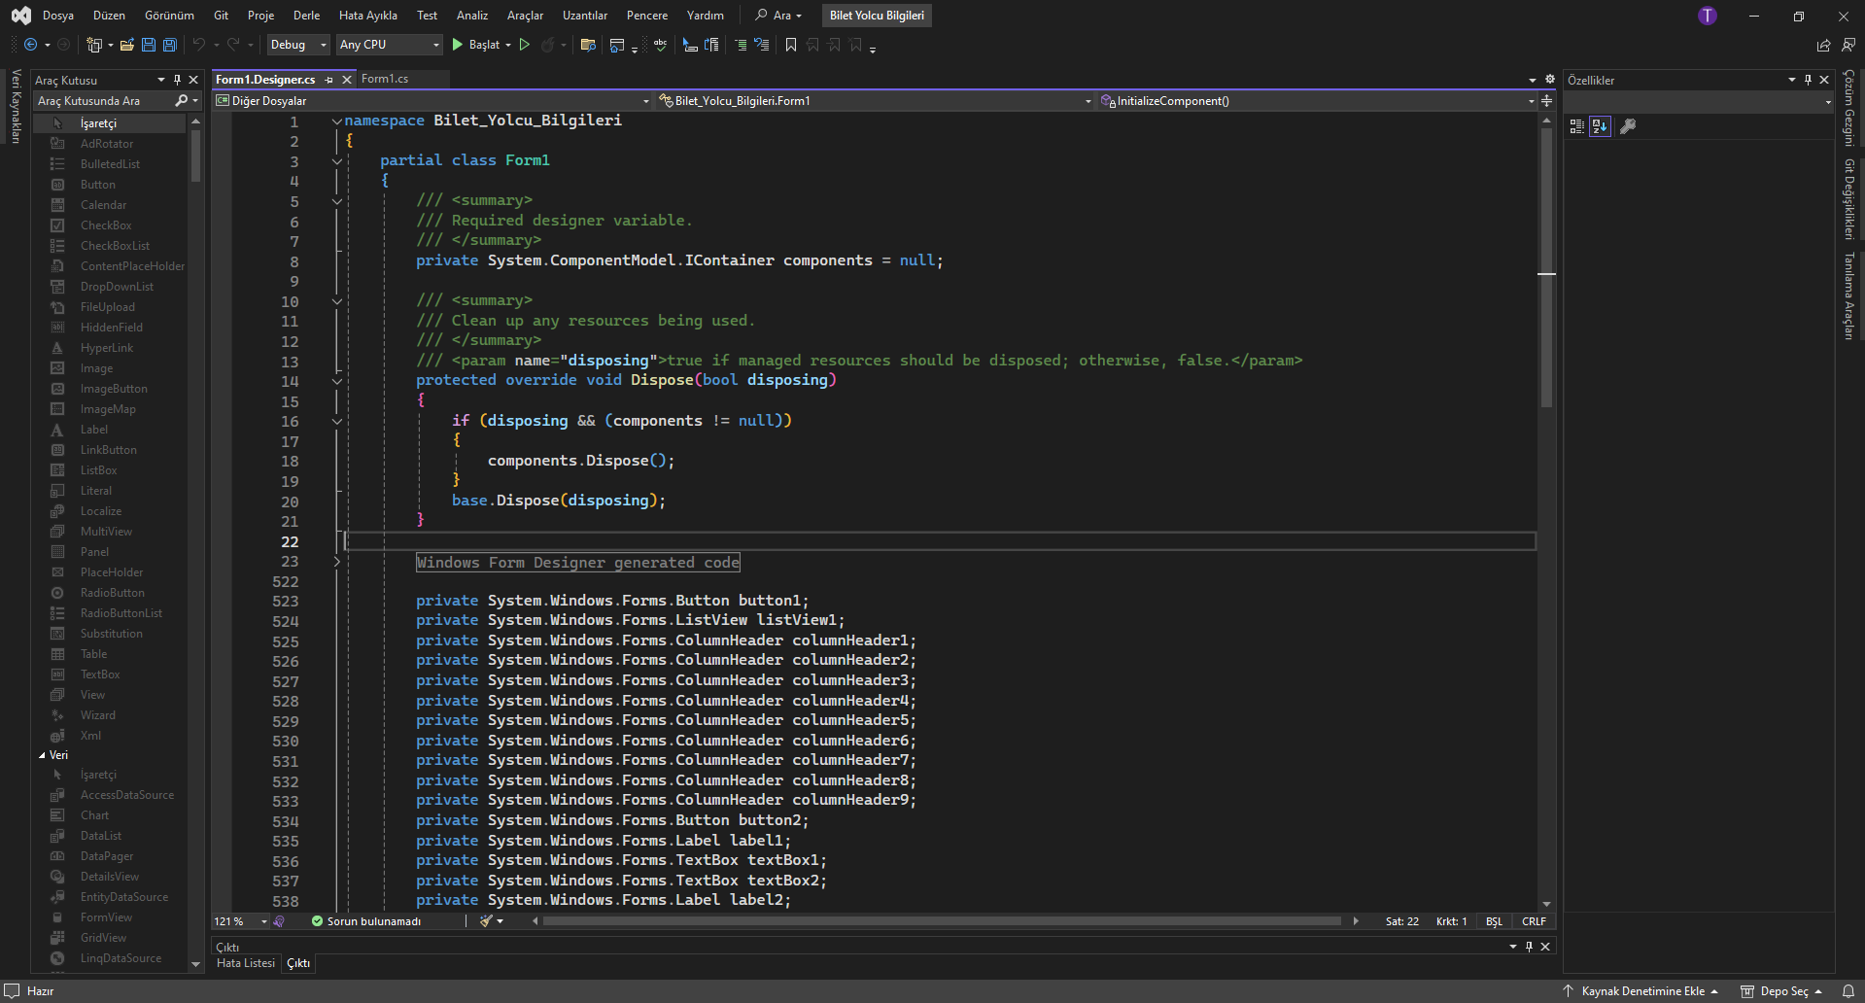
Task: Click the horizontal scrollbar in code editor
Action: click(941, 921)
